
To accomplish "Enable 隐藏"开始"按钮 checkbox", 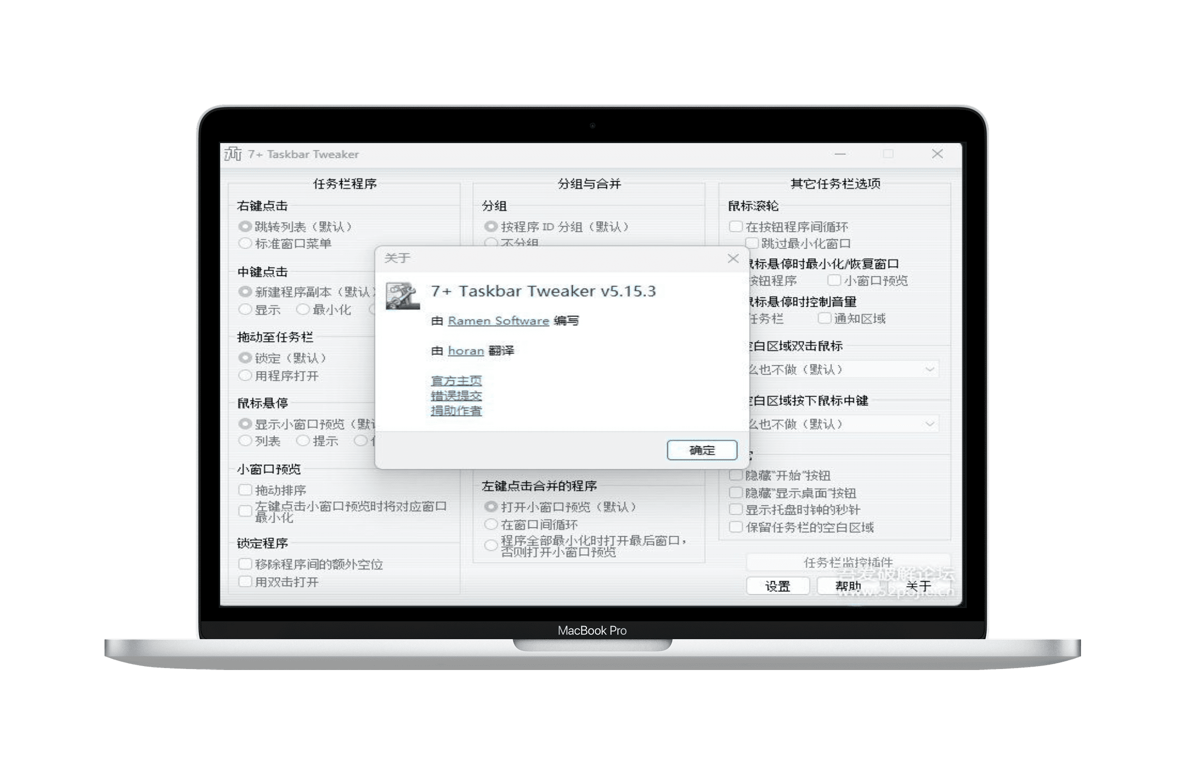I will 735,476.
